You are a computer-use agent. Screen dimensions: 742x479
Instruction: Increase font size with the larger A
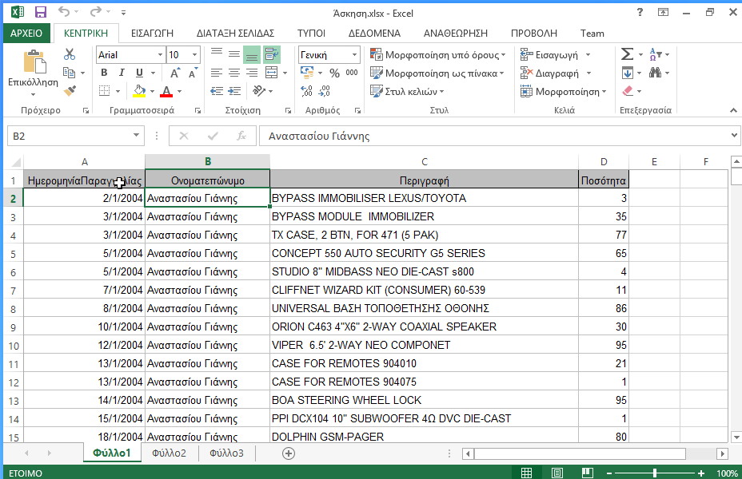coord(174,73)
